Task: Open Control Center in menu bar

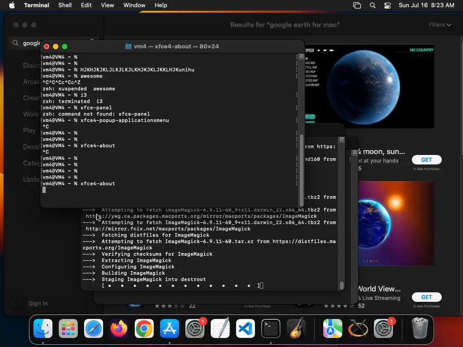Action: (x=387, y=5)
